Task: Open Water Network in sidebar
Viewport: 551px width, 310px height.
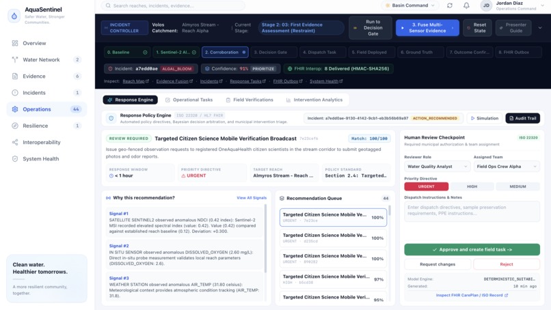Action: [x=46, y=59]
